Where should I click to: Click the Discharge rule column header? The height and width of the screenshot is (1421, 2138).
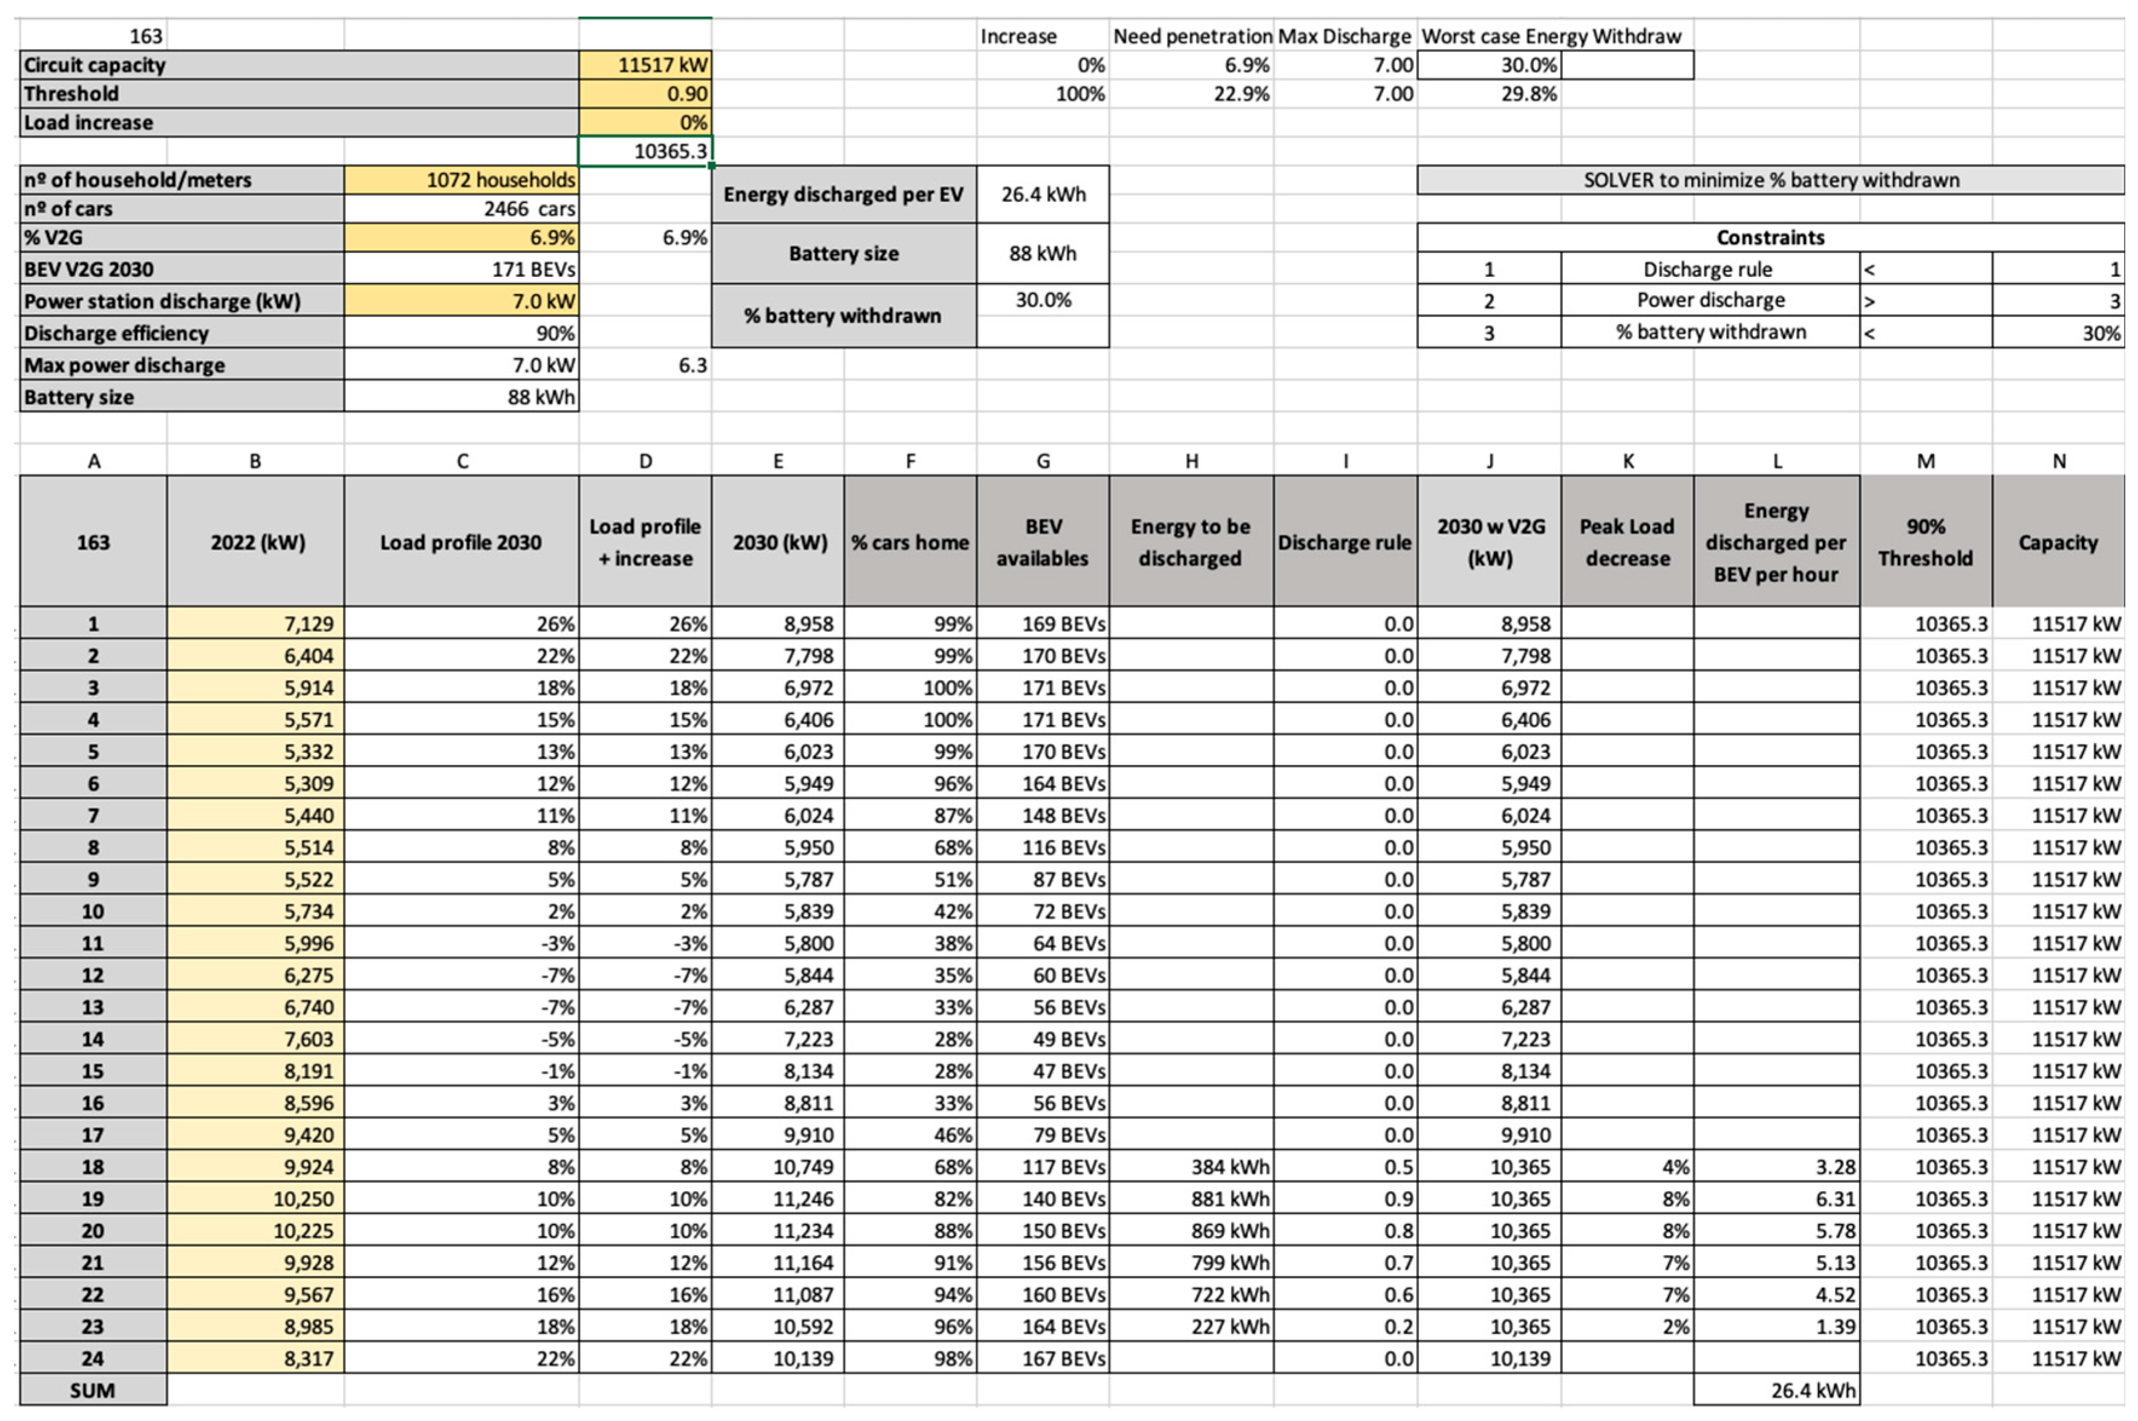[x=1344, y=542]
